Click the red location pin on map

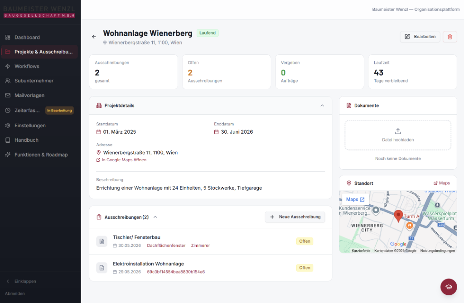pos(398,216)
